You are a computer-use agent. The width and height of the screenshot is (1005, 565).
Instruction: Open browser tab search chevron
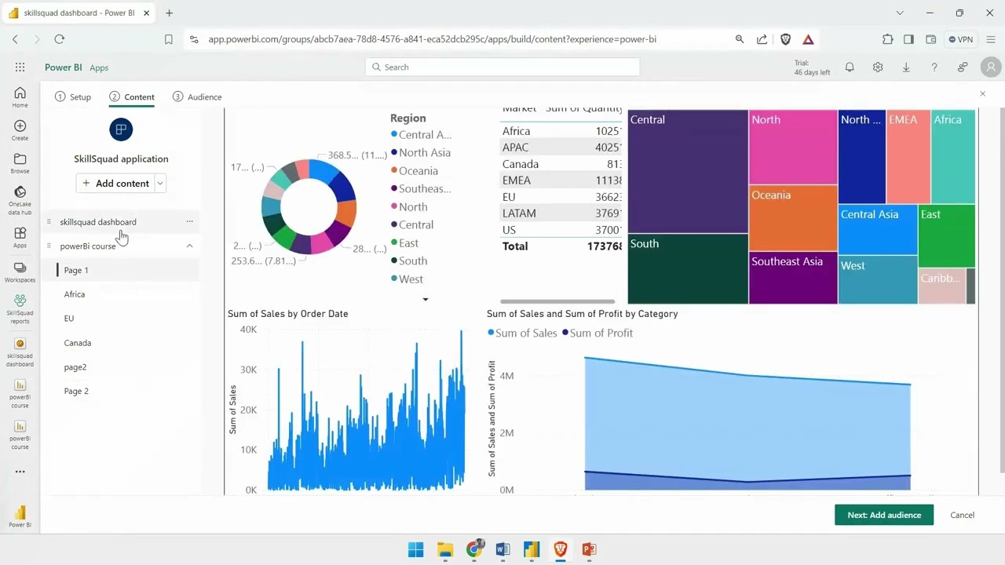[900, 13]
